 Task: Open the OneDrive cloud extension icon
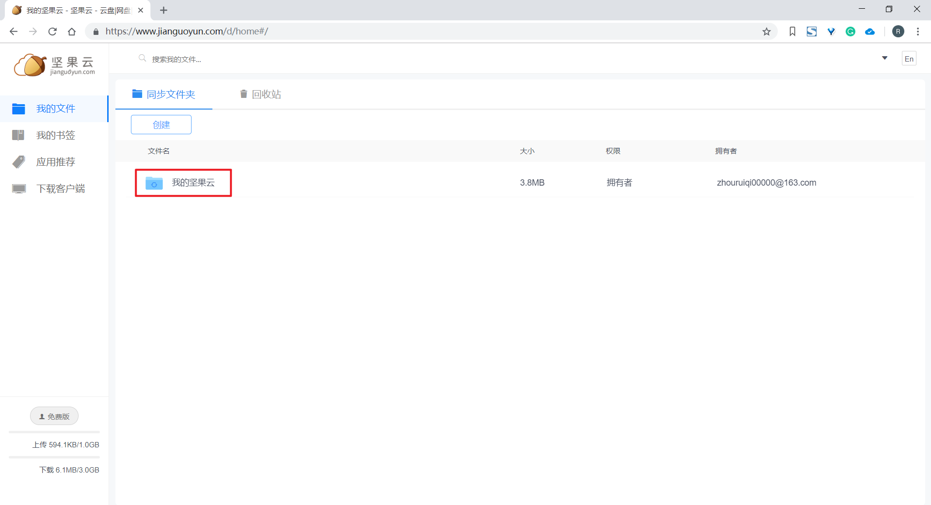(870, 31)
